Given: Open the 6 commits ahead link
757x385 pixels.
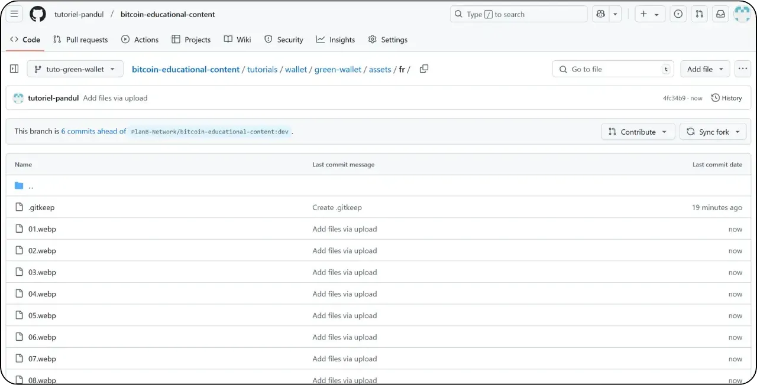Looking at the screenshot, I should click(x=93, y=131).
